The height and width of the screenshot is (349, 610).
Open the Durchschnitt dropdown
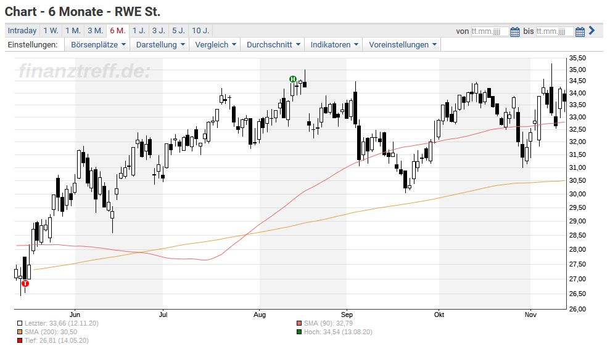273,45
